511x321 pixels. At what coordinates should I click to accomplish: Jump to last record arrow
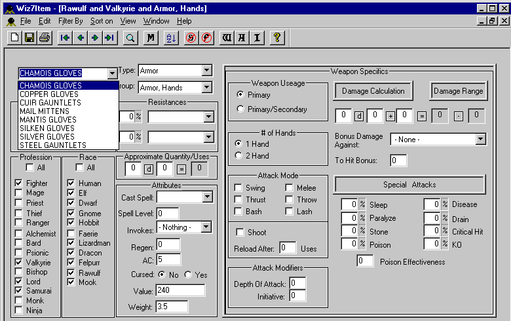point(110,38)
